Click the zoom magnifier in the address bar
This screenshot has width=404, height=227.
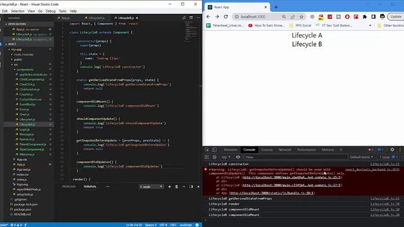[283, 17]
